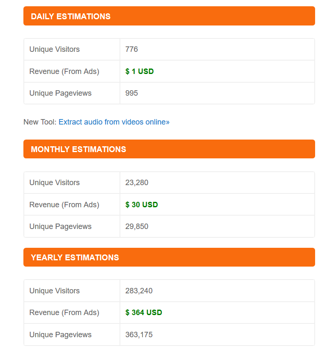Click Unique Visitors label in the yearly table
This screenshot has width=336, height=351.
click(54, 291)
